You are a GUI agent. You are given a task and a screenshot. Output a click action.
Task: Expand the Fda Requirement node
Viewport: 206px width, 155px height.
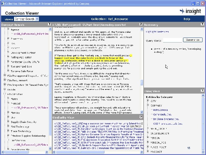[5, 80]
